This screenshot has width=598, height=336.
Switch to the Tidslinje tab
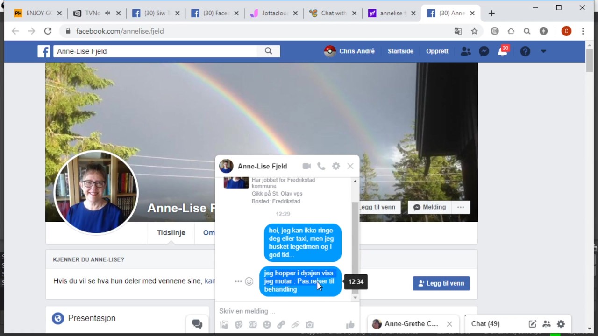coord(171,233)
